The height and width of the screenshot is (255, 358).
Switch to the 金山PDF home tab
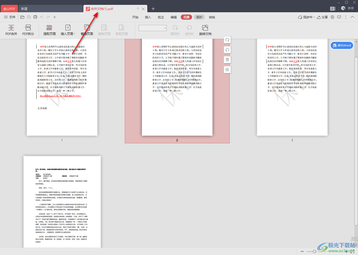[x=9, y=9]
